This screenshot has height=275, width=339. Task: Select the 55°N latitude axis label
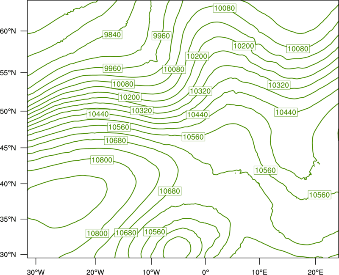[x=8, y=73]
